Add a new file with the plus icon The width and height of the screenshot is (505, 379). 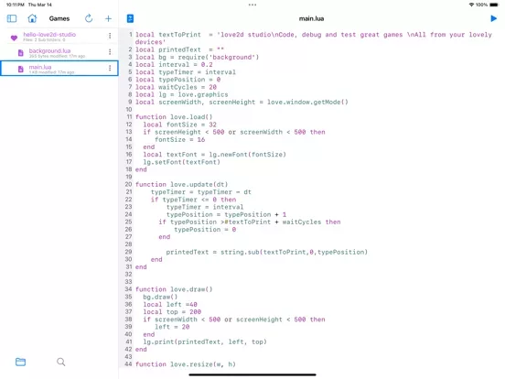click(x=108, y=18)
